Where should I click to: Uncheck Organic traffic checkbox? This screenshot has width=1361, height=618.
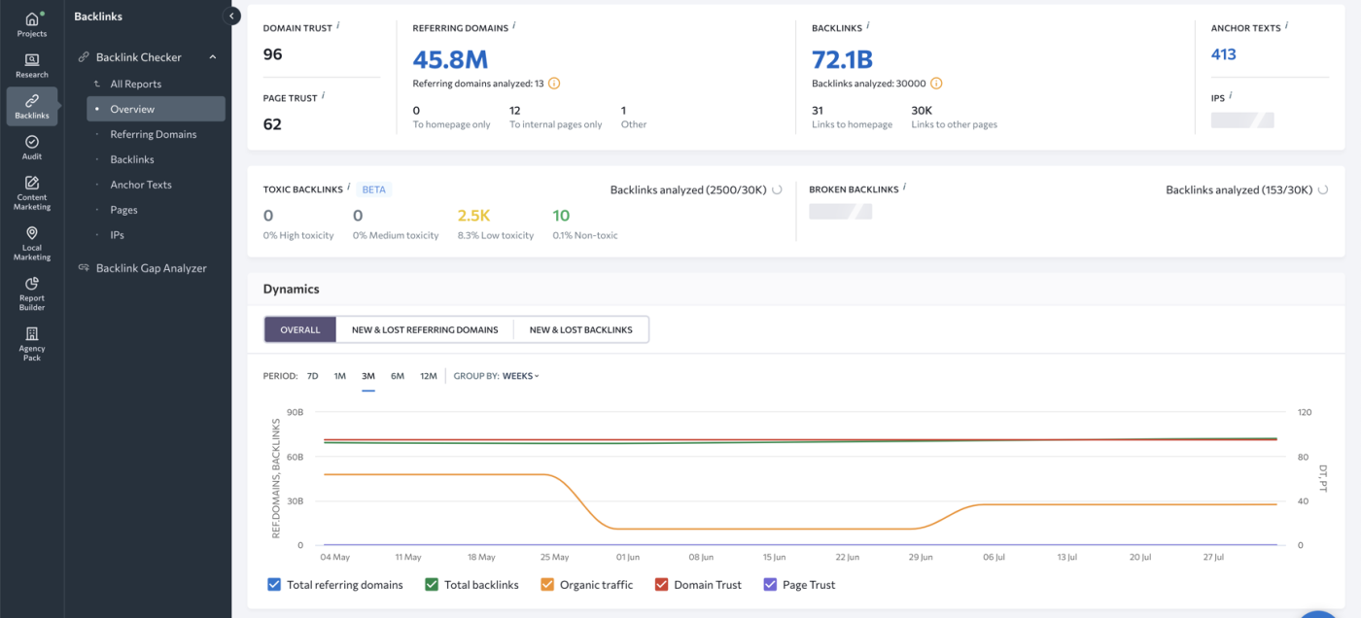coord(547,585)
